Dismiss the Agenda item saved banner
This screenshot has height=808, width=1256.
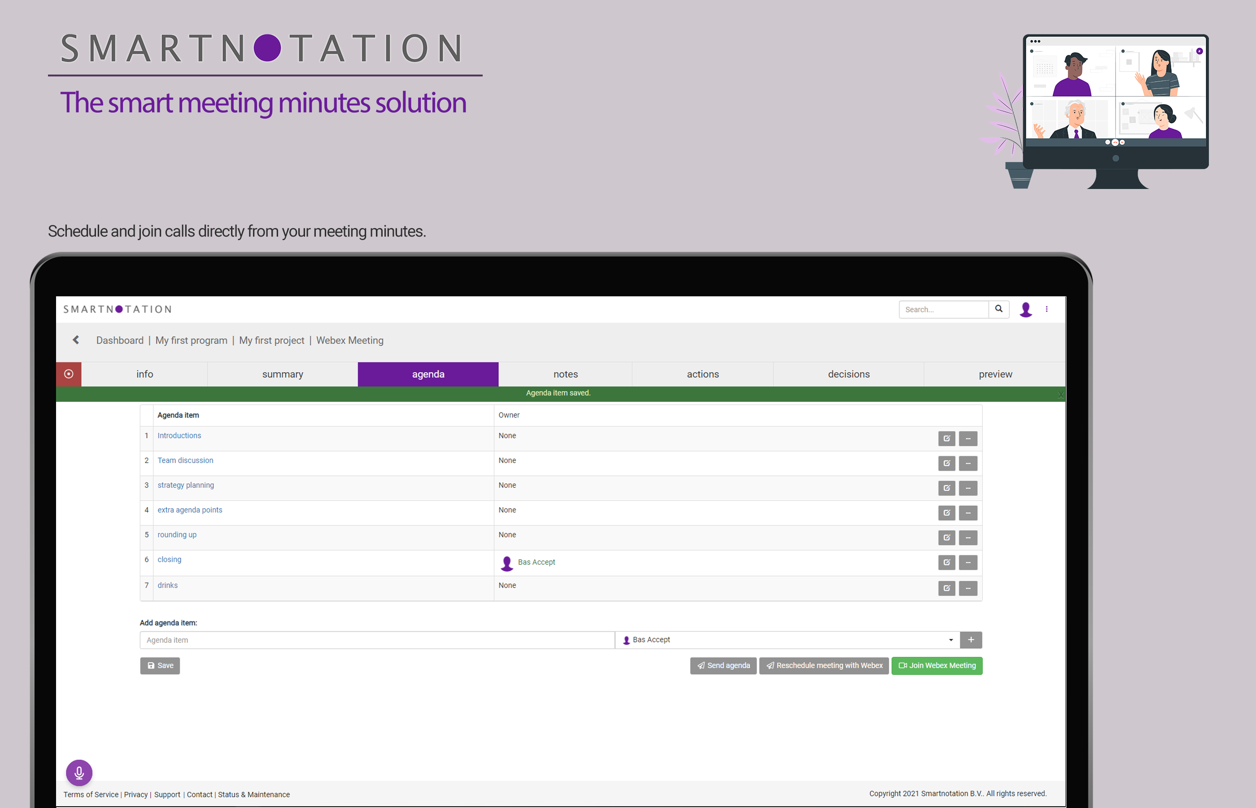[1060, 395]
